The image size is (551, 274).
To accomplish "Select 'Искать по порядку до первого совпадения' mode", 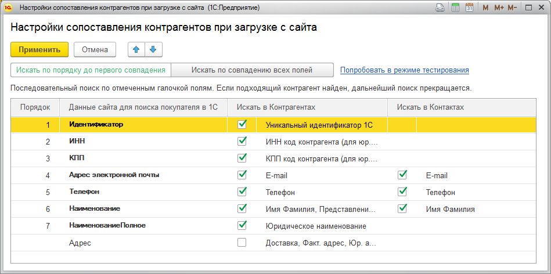I will tap(91, 70).
